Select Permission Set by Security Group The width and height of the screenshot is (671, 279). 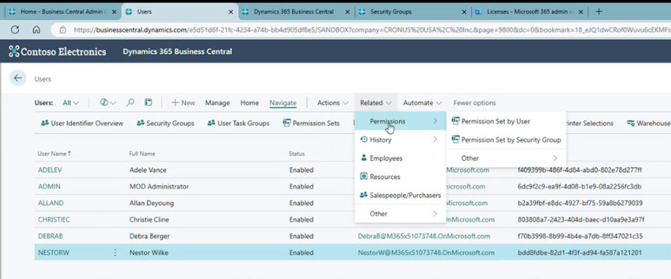tap(507, 140)
